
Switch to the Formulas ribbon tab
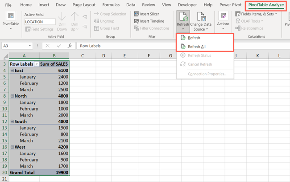tap(111, 5)
